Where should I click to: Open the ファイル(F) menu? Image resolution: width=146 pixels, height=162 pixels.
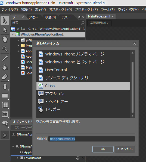click(10, 9)
